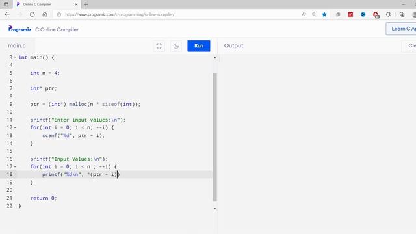Click the scanf line of code
Viewport: 416px width, 234px height.
pyautogui.click(x=73, y=136)
